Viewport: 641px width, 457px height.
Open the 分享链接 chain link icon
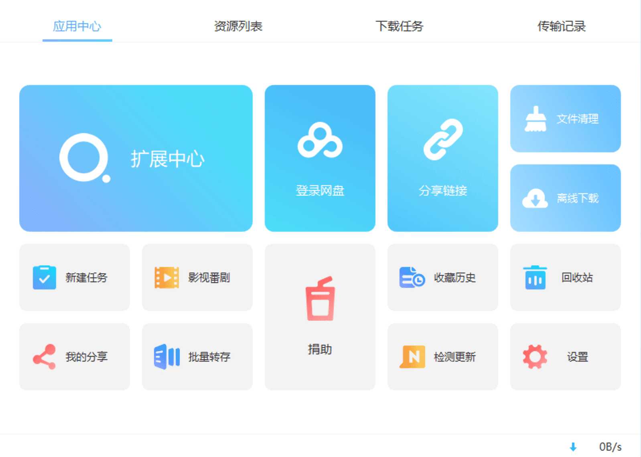point(443,140)
